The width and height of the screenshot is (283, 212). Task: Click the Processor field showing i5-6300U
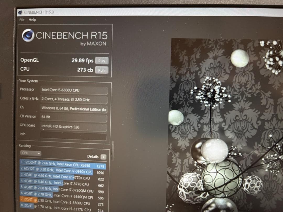[74, 90]
